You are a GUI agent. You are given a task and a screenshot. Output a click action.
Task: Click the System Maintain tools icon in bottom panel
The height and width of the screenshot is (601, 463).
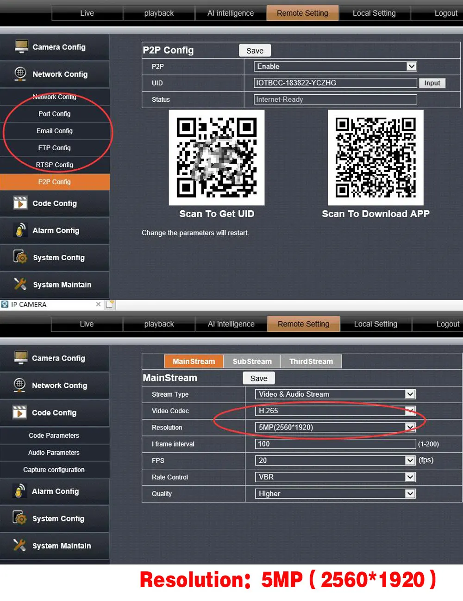tap(20, 545)
